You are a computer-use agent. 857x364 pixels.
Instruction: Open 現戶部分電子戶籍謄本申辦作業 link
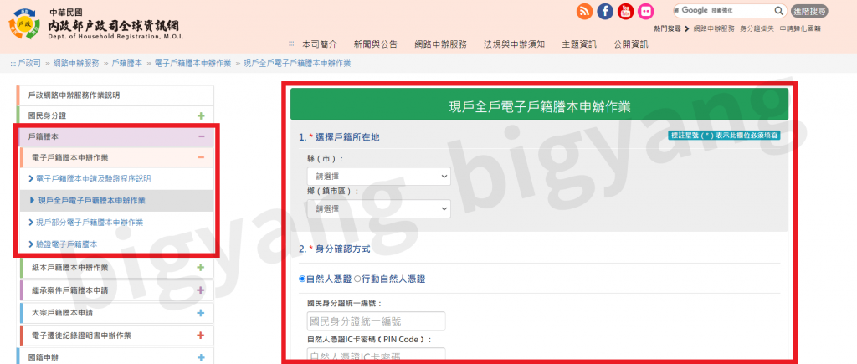tap(90, 223)
